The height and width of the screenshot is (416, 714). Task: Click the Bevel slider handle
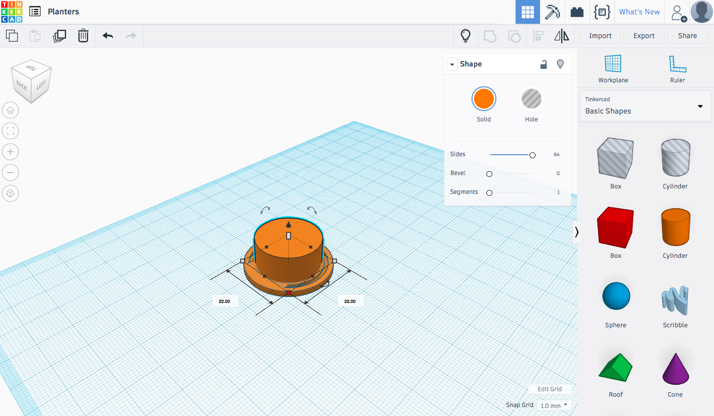[489, 174]
